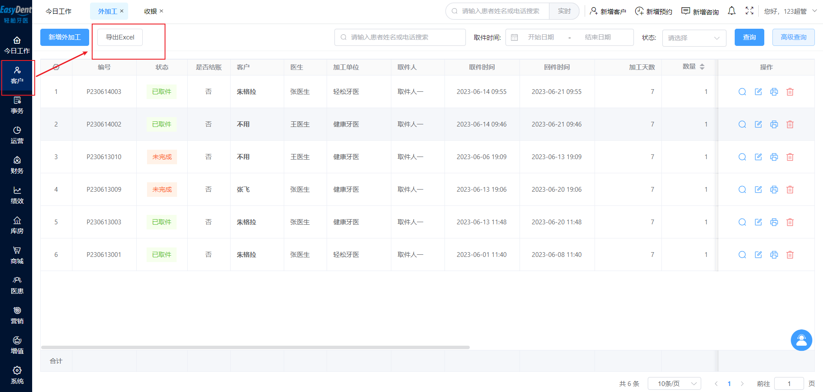Click 未完成 status of P230613009
The height and width of the screenshot is (392, 823).
[162, 190]
